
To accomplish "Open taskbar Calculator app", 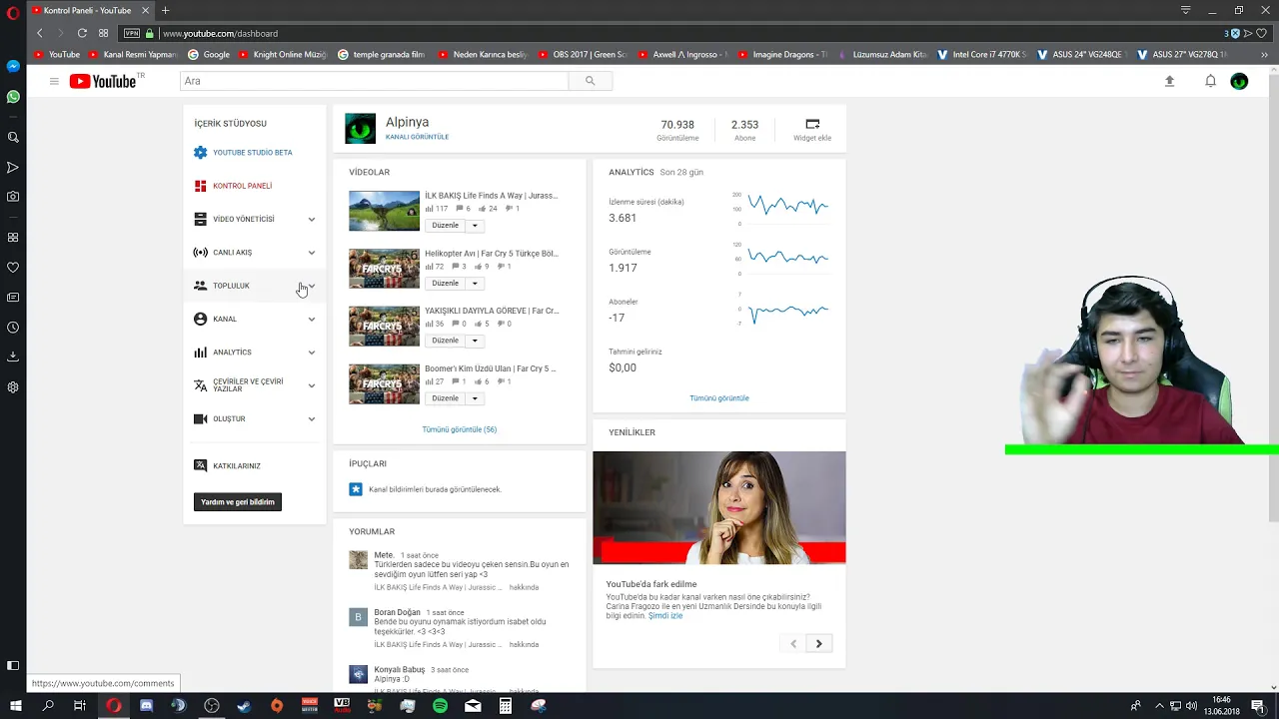I will [x=506, y=706].
